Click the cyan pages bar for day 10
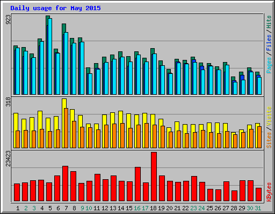 [90, 84]
